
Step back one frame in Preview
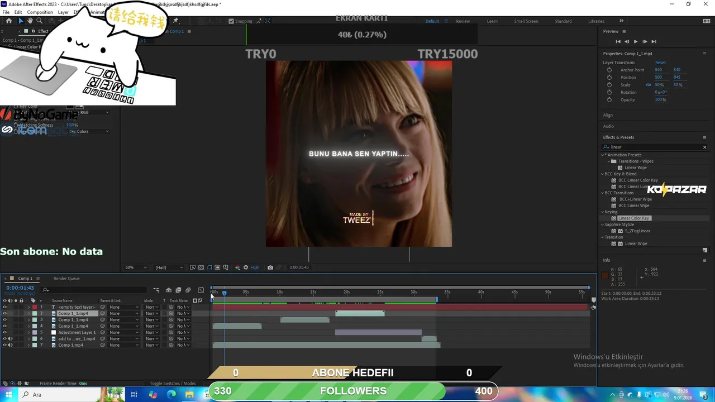[x=627, y=41]
